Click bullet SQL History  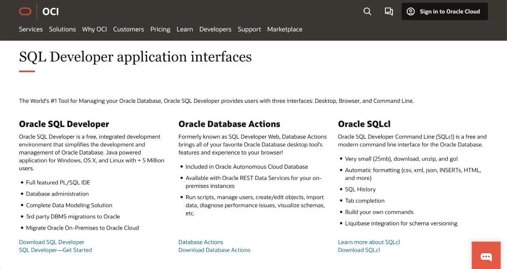pos(360,189)
